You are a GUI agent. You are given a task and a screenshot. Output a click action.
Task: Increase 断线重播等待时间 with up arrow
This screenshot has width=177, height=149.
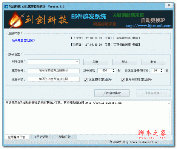click(x=161, y=69)
